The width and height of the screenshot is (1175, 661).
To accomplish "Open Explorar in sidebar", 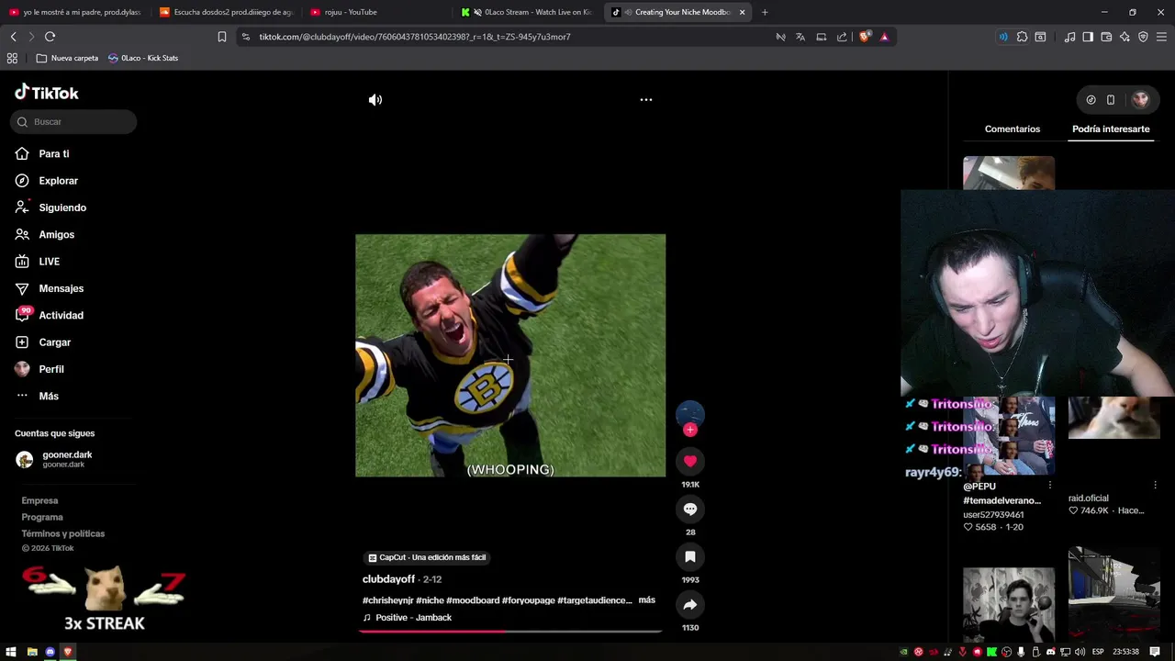I will pos(58,181).
